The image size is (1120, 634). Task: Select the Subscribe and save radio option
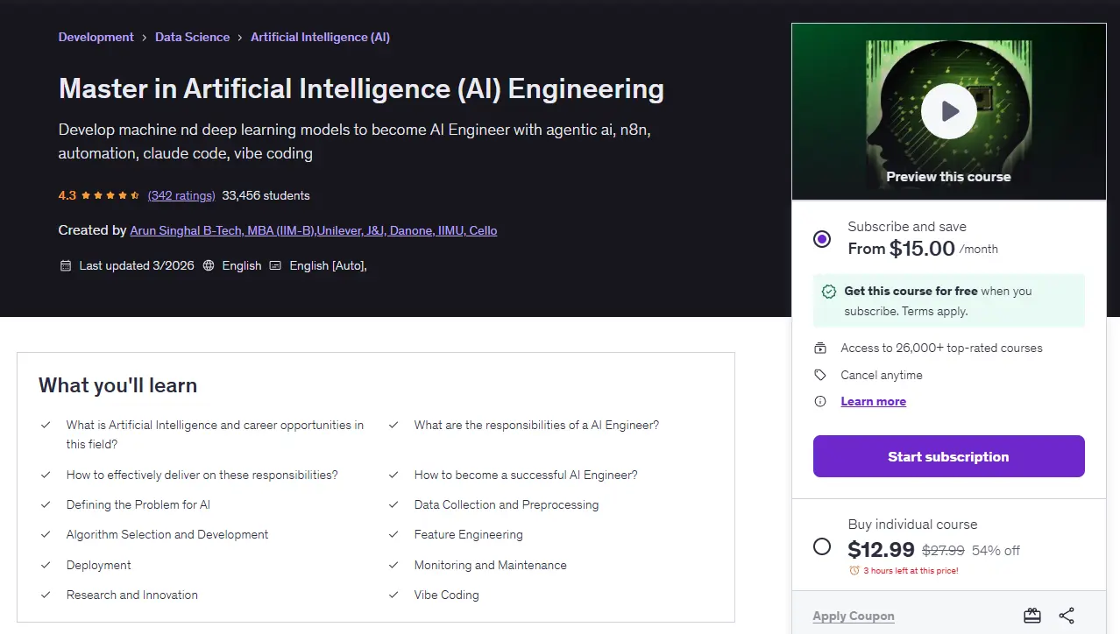tap(822, 238)
